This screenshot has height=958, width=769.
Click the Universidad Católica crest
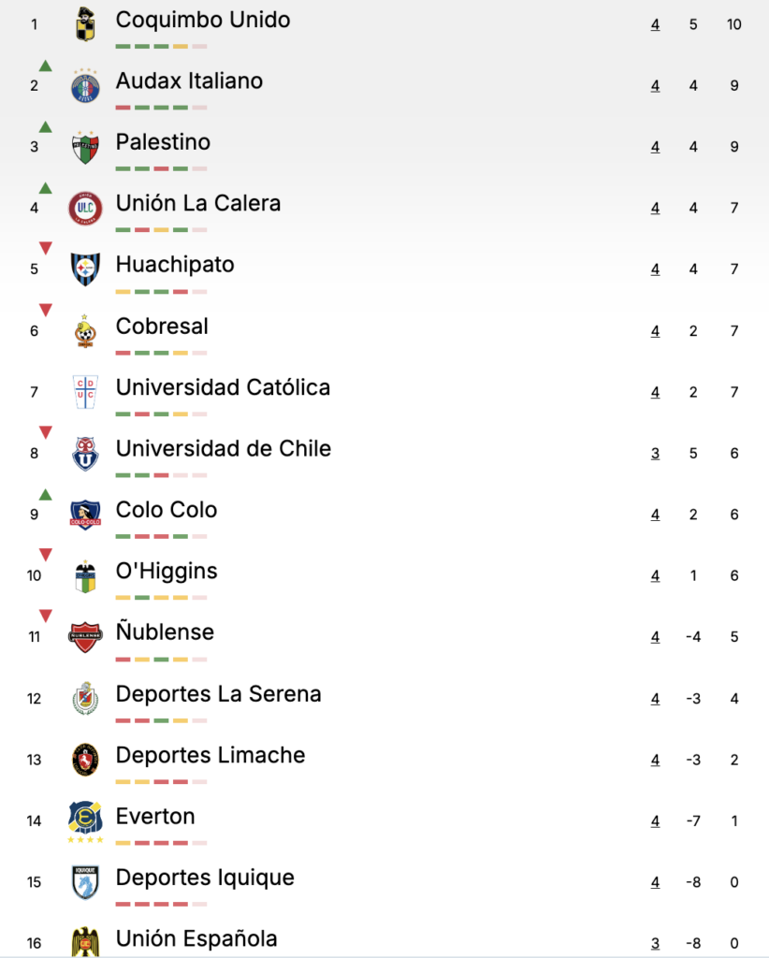(x=85, y=391)
